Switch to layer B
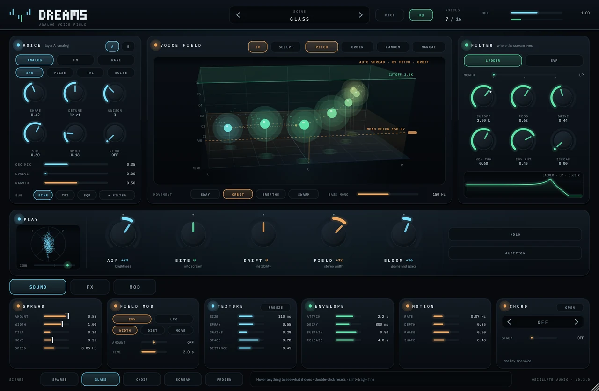Image resolution: width=599 pixels, height=391 pixels. 128,46
